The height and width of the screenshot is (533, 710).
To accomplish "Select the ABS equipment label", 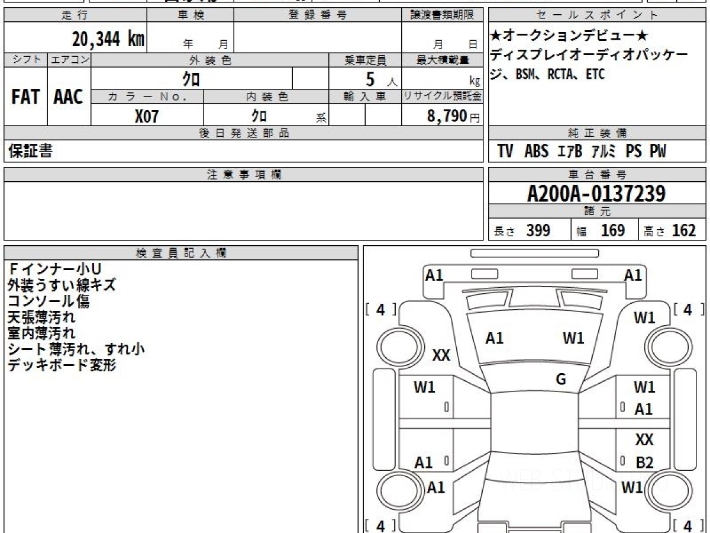I will click(536, 152).
